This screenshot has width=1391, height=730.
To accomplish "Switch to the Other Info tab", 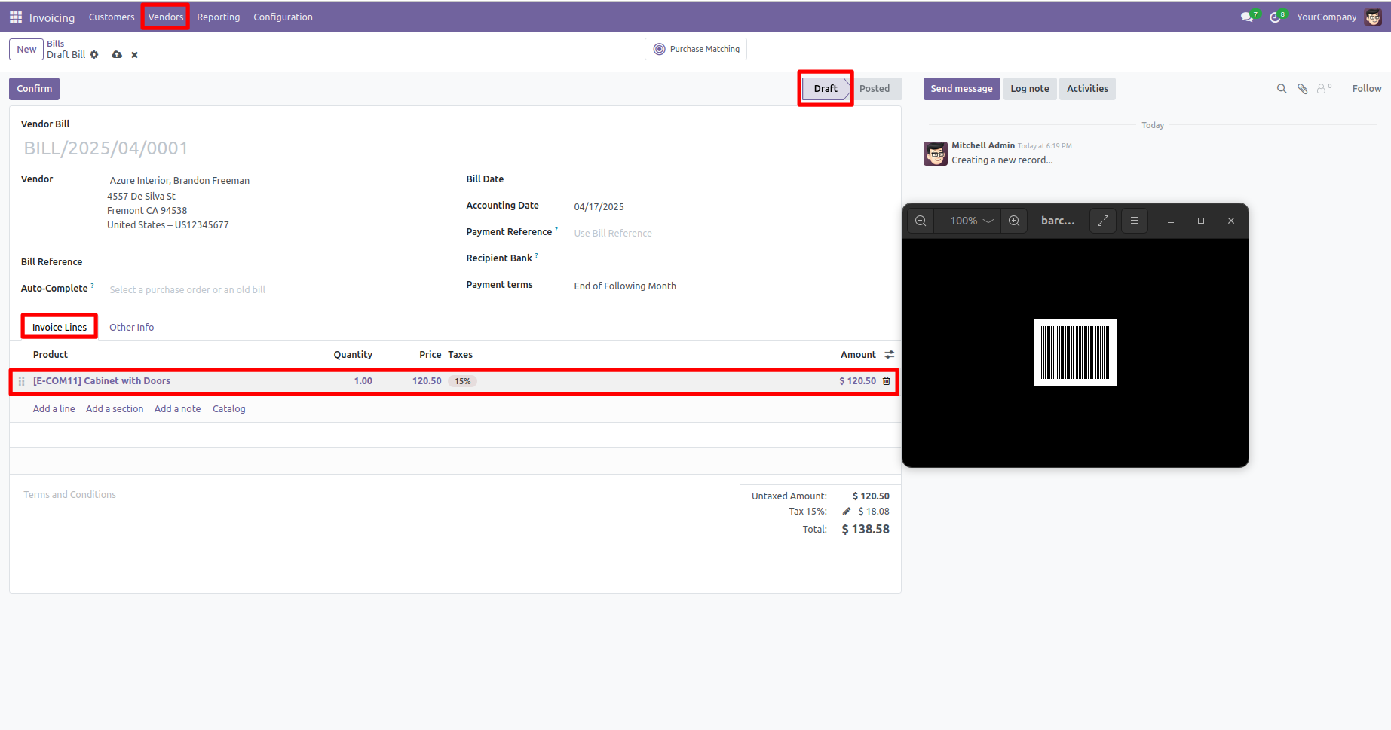I will 131,327.
